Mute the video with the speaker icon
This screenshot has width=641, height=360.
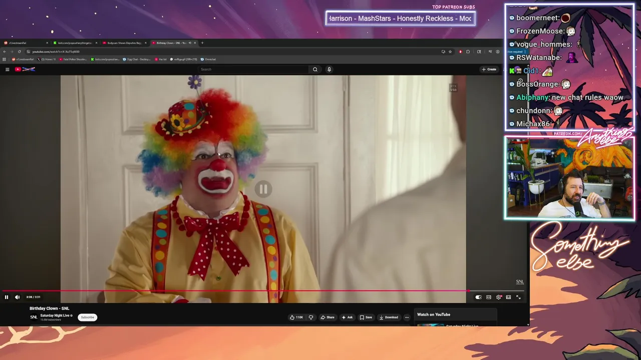(18, 297)
